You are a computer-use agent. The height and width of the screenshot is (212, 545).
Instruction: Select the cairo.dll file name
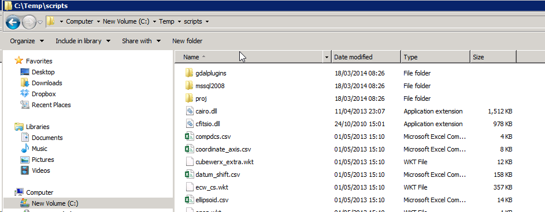(206, 111)
